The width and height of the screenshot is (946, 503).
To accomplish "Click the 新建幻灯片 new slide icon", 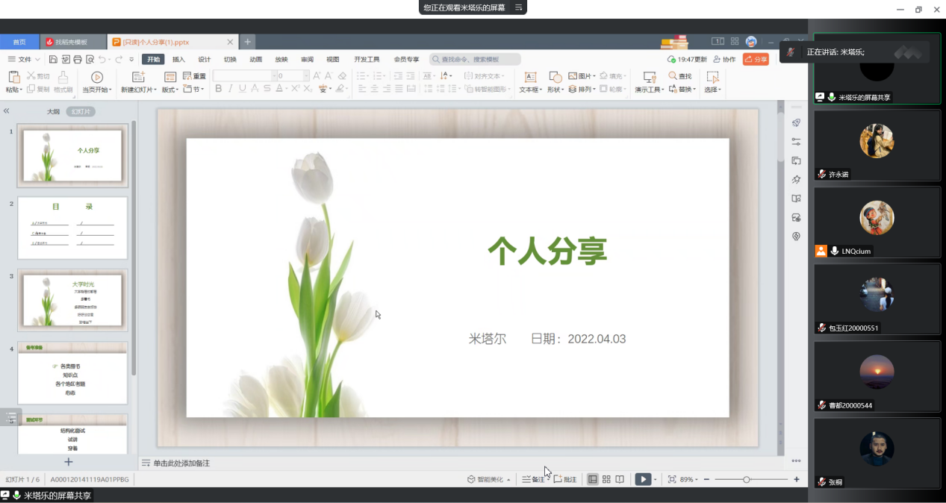I will pyautogui.click(x=138, y=77).
